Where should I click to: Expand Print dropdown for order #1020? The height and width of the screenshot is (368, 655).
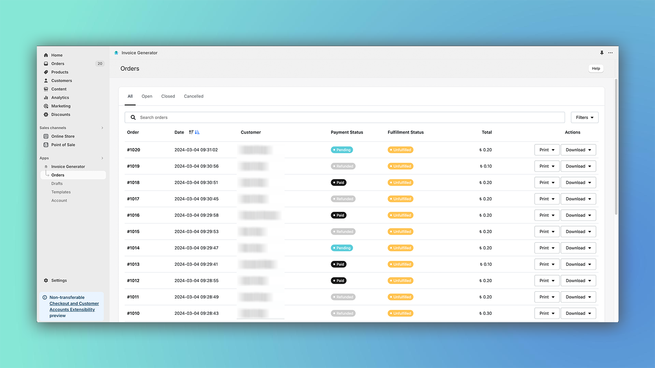[x=547, y=150]
